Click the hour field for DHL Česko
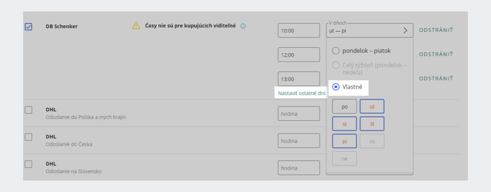Viewport: 491px width, 192px height. tap(299, 141)
